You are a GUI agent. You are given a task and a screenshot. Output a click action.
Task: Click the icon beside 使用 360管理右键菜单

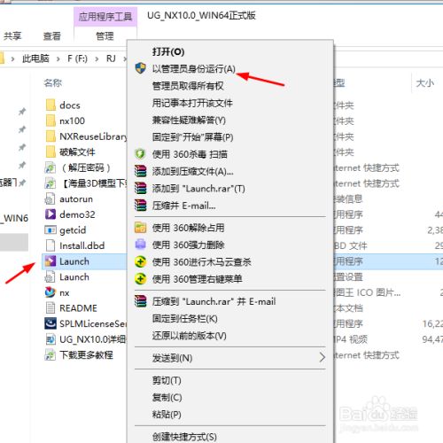pos(140,278)
